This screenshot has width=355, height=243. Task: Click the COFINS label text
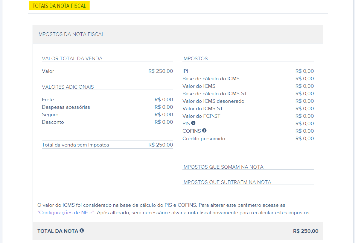click(191, 131)
